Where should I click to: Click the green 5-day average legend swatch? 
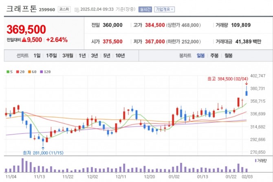pos(8,72)
